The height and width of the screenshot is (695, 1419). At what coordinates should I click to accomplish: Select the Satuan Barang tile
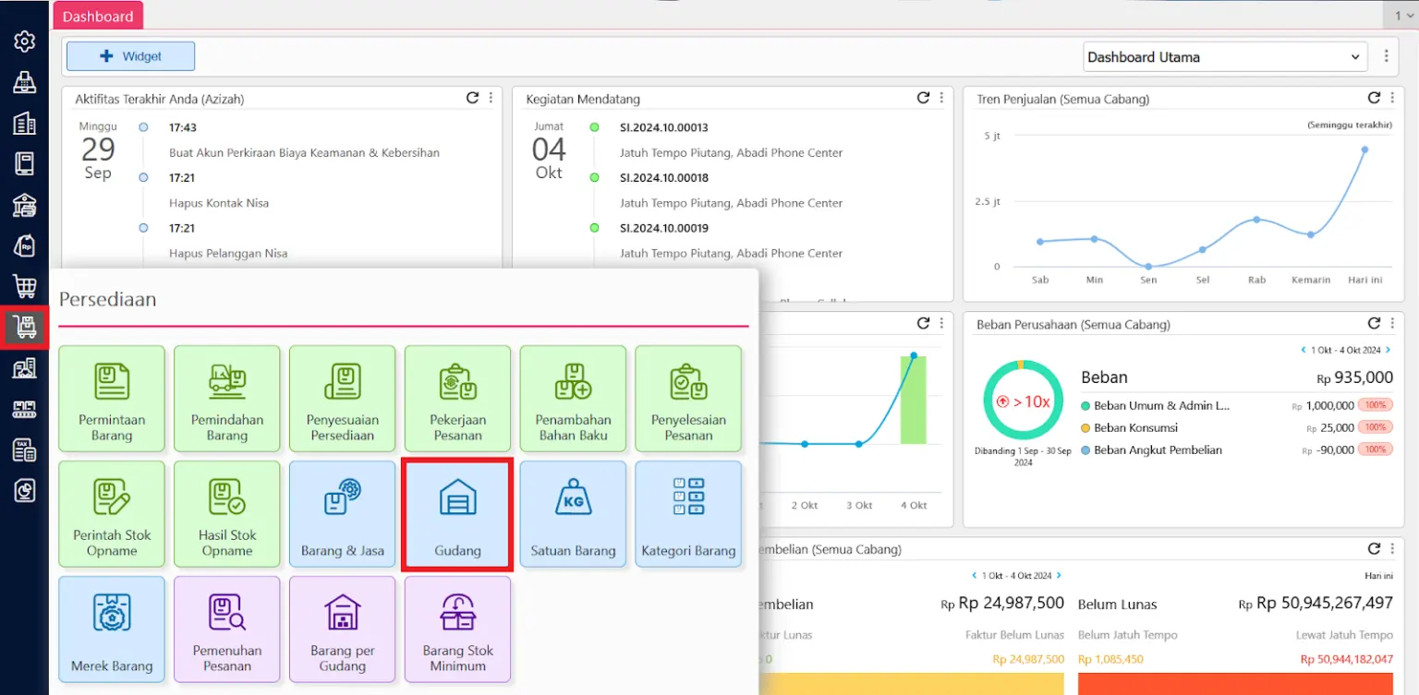(x=573, y=514)
